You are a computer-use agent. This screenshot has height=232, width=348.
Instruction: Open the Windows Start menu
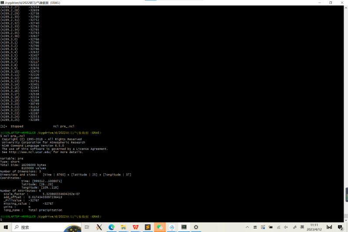click(5, 227)
